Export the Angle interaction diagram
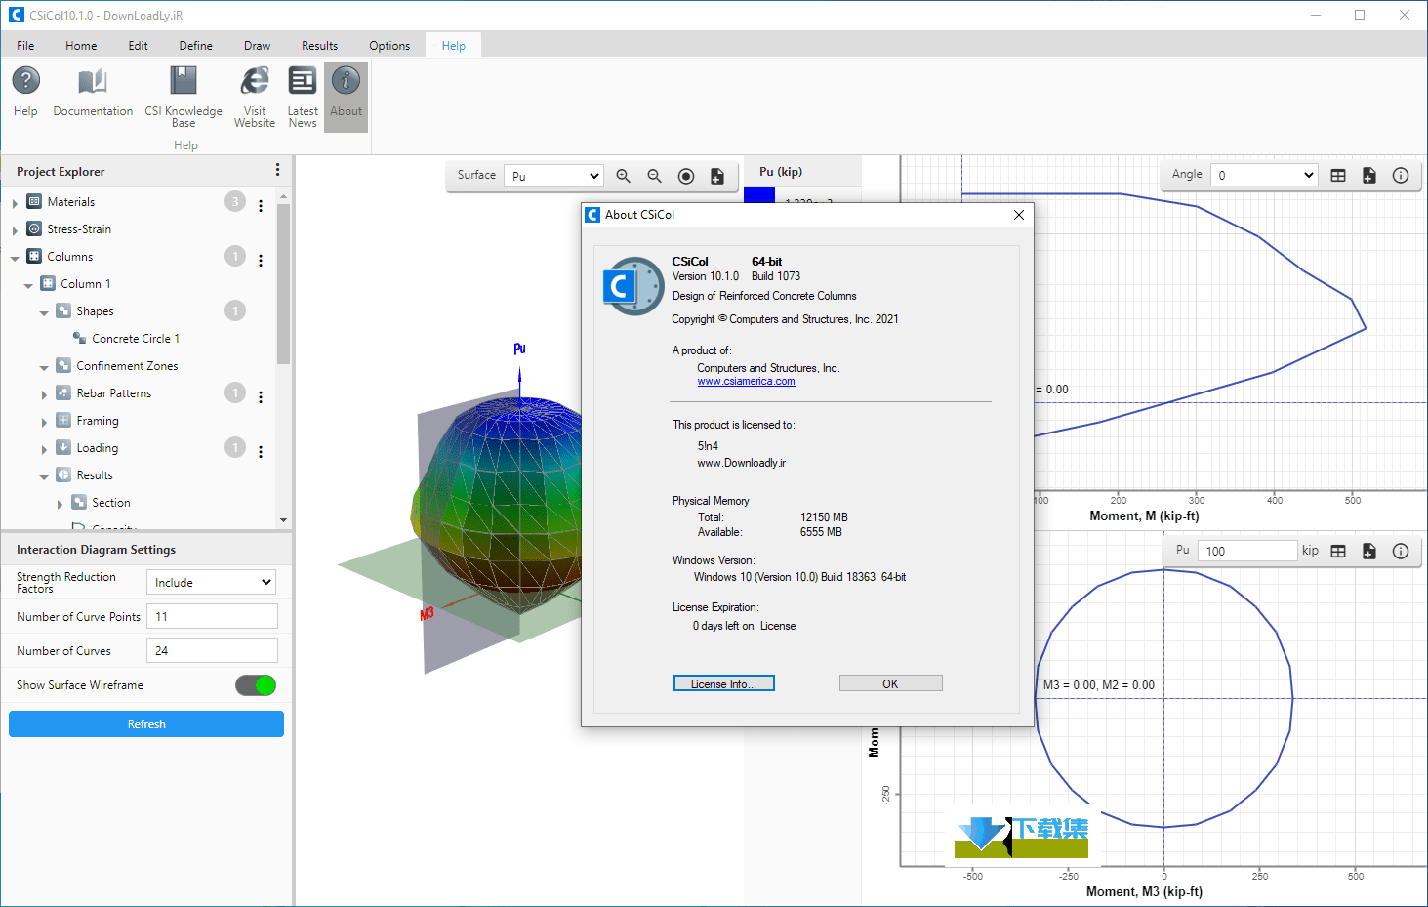The width and height of the screenshot is (1428, 907). tap(1369, 175)
